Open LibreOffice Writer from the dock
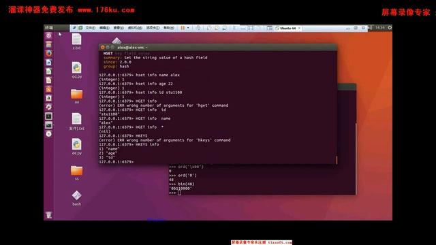The image size is (436, 245). [x=48, y=63]
